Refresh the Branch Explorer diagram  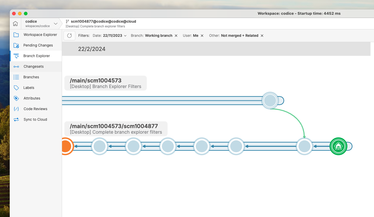[69, 35]
